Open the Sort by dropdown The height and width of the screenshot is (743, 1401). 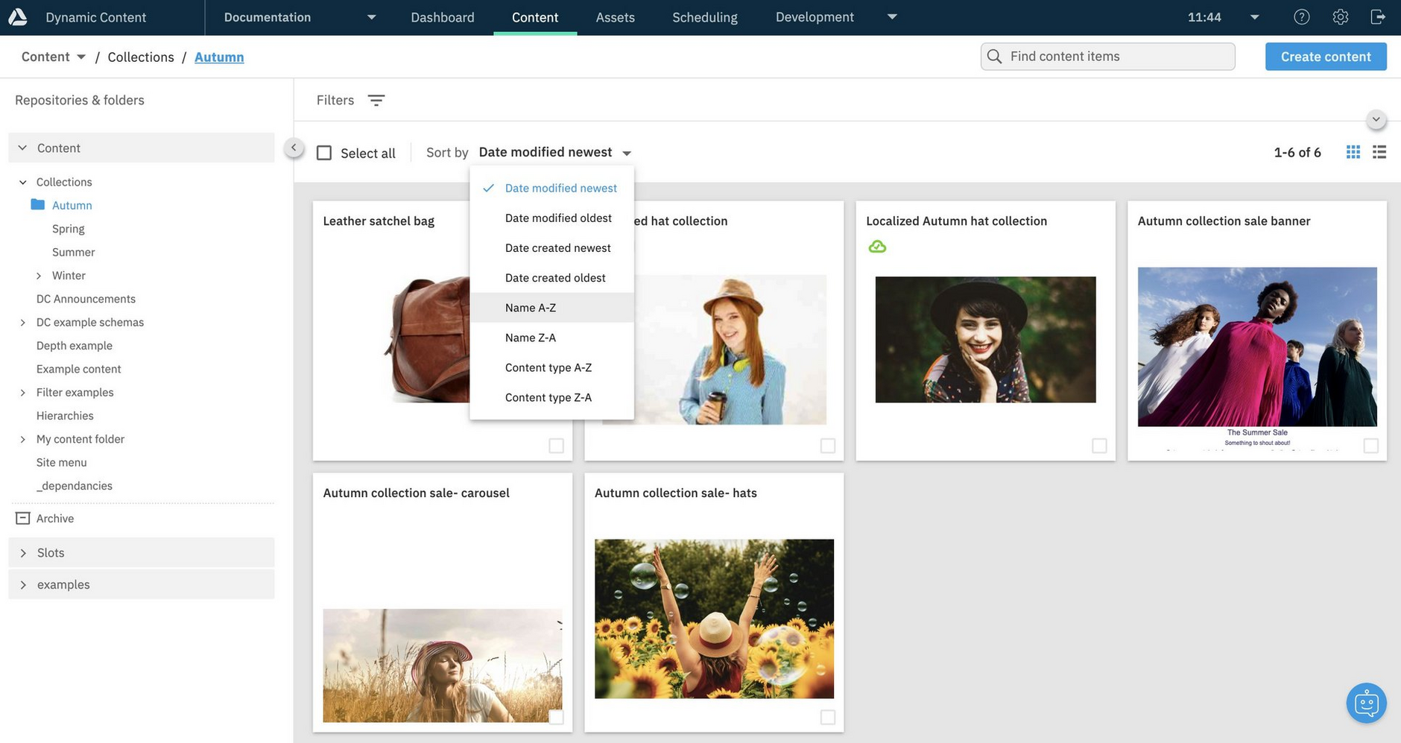(555, 152)
